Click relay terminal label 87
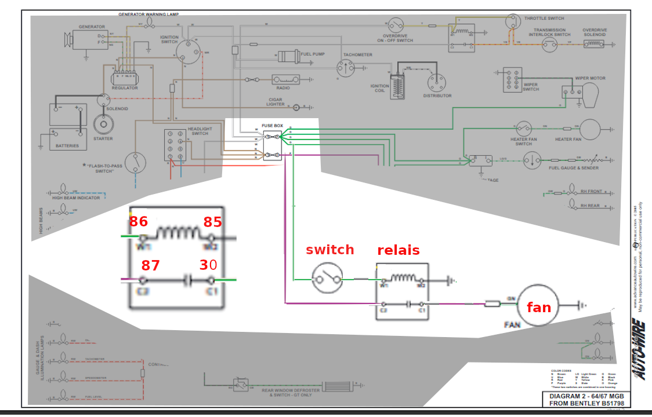 (150, 265)
